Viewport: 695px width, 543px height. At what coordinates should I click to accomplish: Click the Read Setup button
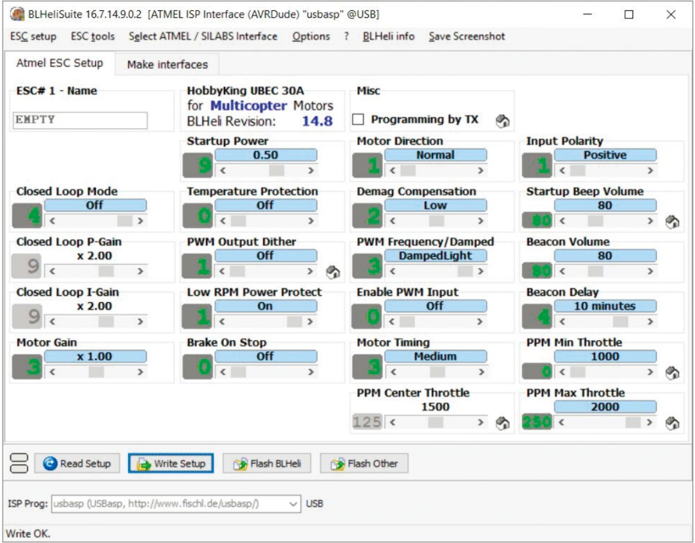point(77,464)
